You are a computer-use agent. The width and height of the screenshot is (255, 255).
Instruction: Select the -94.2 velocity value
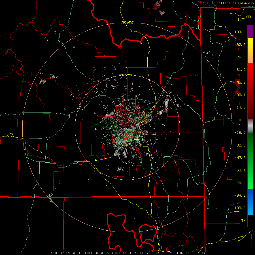point(240,195)
